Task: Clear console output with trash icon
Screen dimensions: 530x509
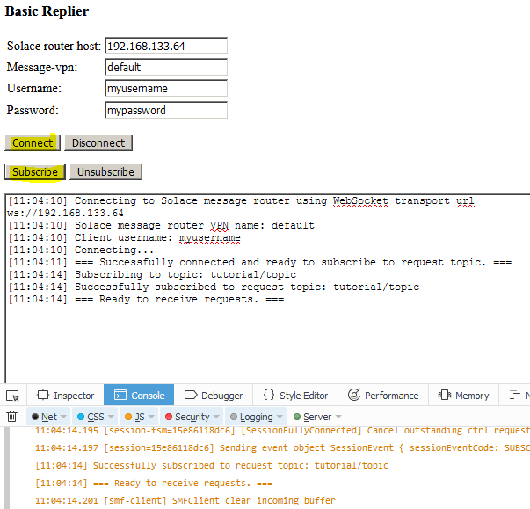Action: [12, 417]
